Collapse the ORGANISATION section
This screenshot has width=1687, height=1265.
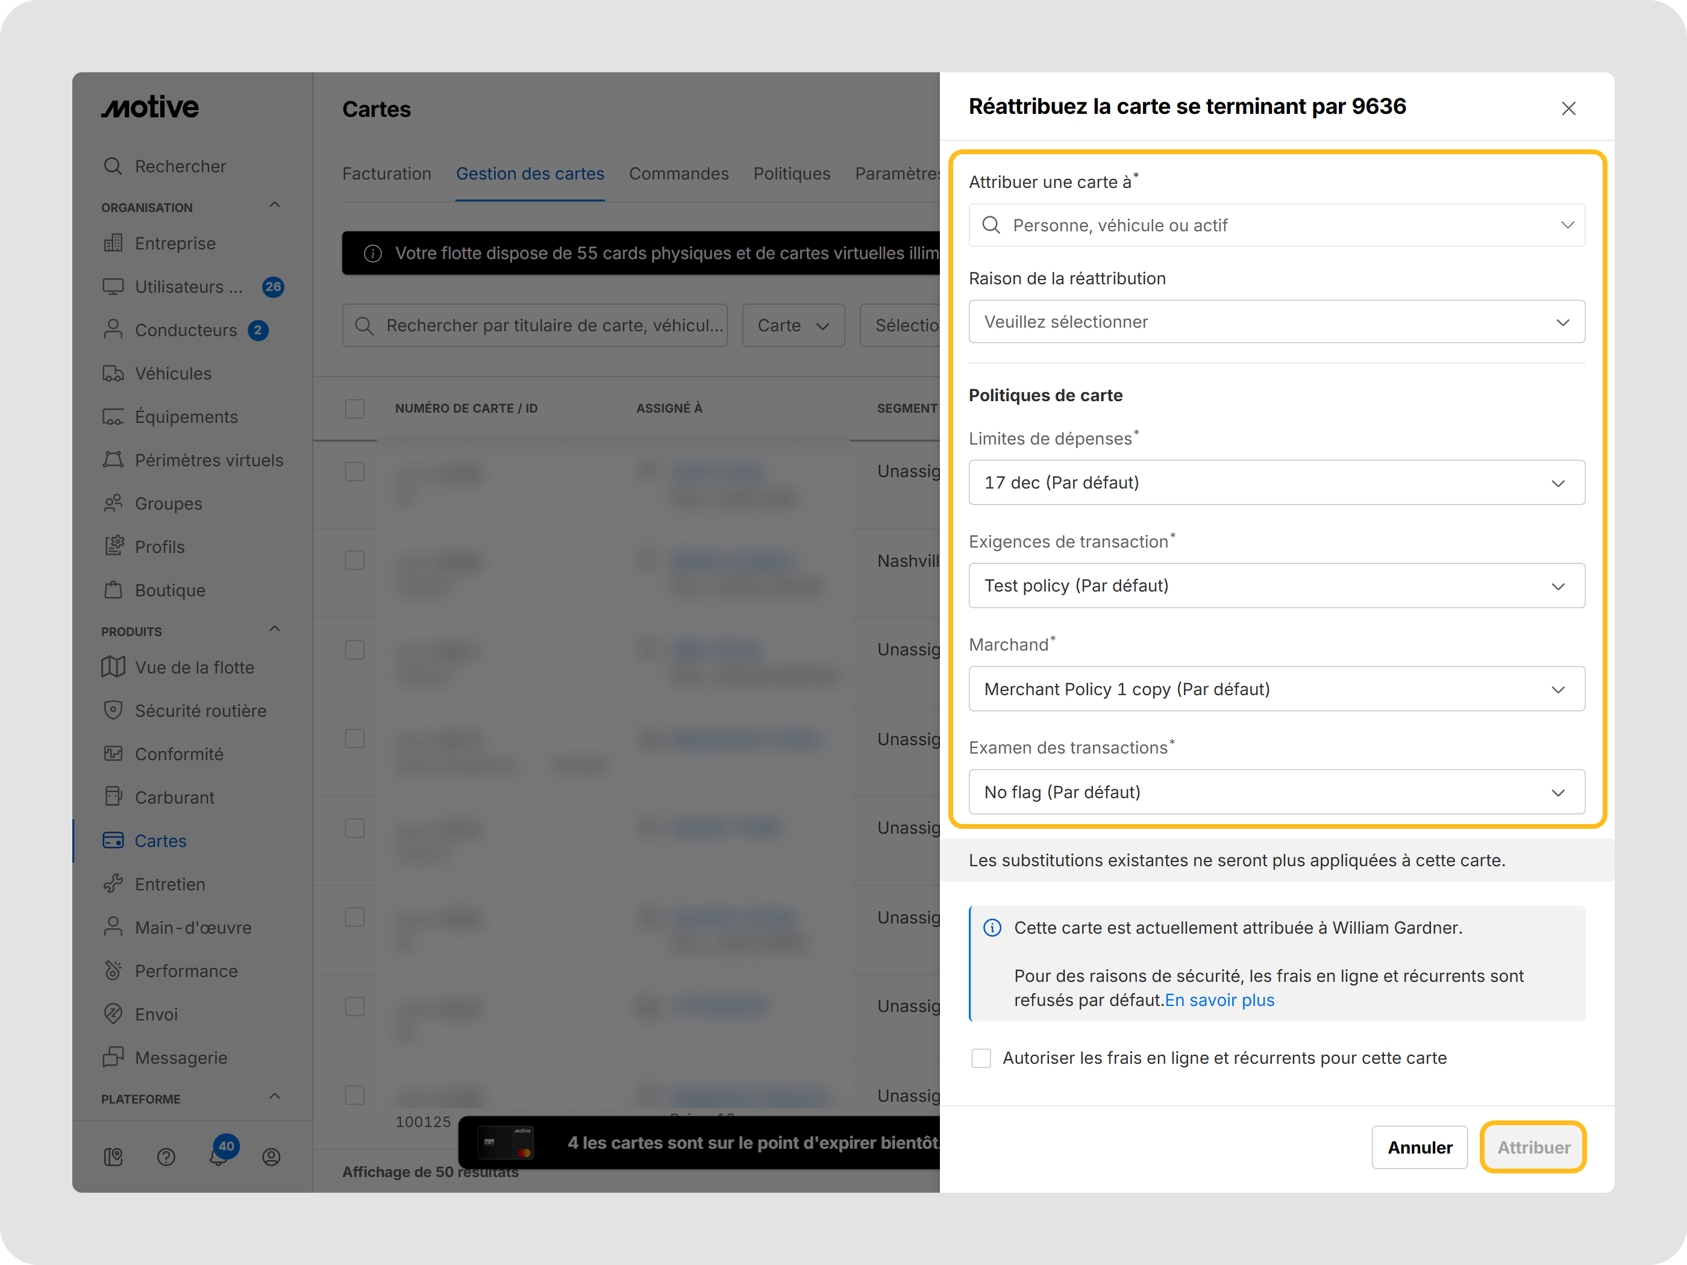pyautogui.click(x=275, y=205)
